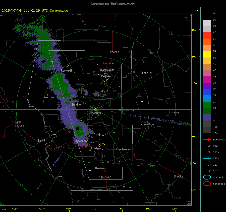The width and height of the screenshot is (226, 212).
Task: Select the purple 0–10 dBZ color swatch
Action: click(207, 117)
